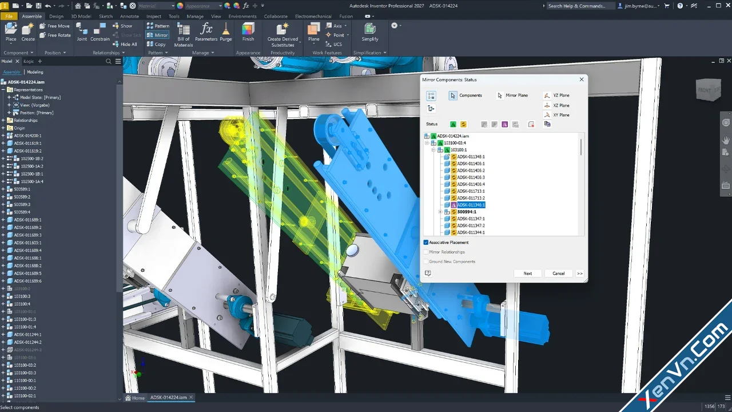Click the dialog tree vertical scrollbar
The height and width of the screenshot is (412, 732).
click(x=582, y=148)
